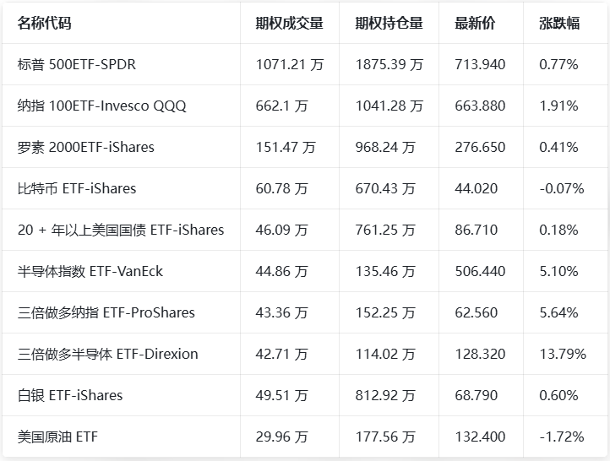Click 20+年以上美国国债 ETF-iShares name

click(x=120, y=230)
